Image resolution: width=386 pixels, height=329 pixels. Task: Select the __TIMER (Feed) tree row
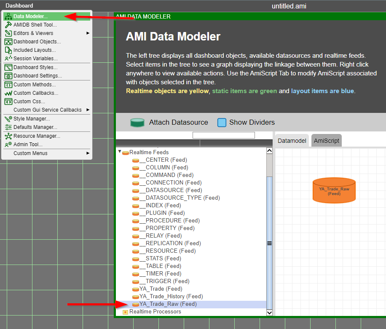(x=191, y=274)
